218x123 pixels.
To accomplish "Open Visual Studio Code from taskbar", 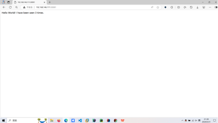I will 80,120.
